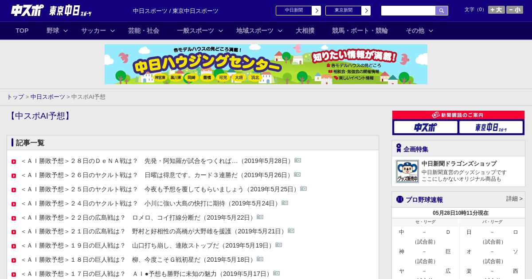Click the 中日ハウジングセンター banner ad
This screenshot has width=532, height=279.
(266, 64)
